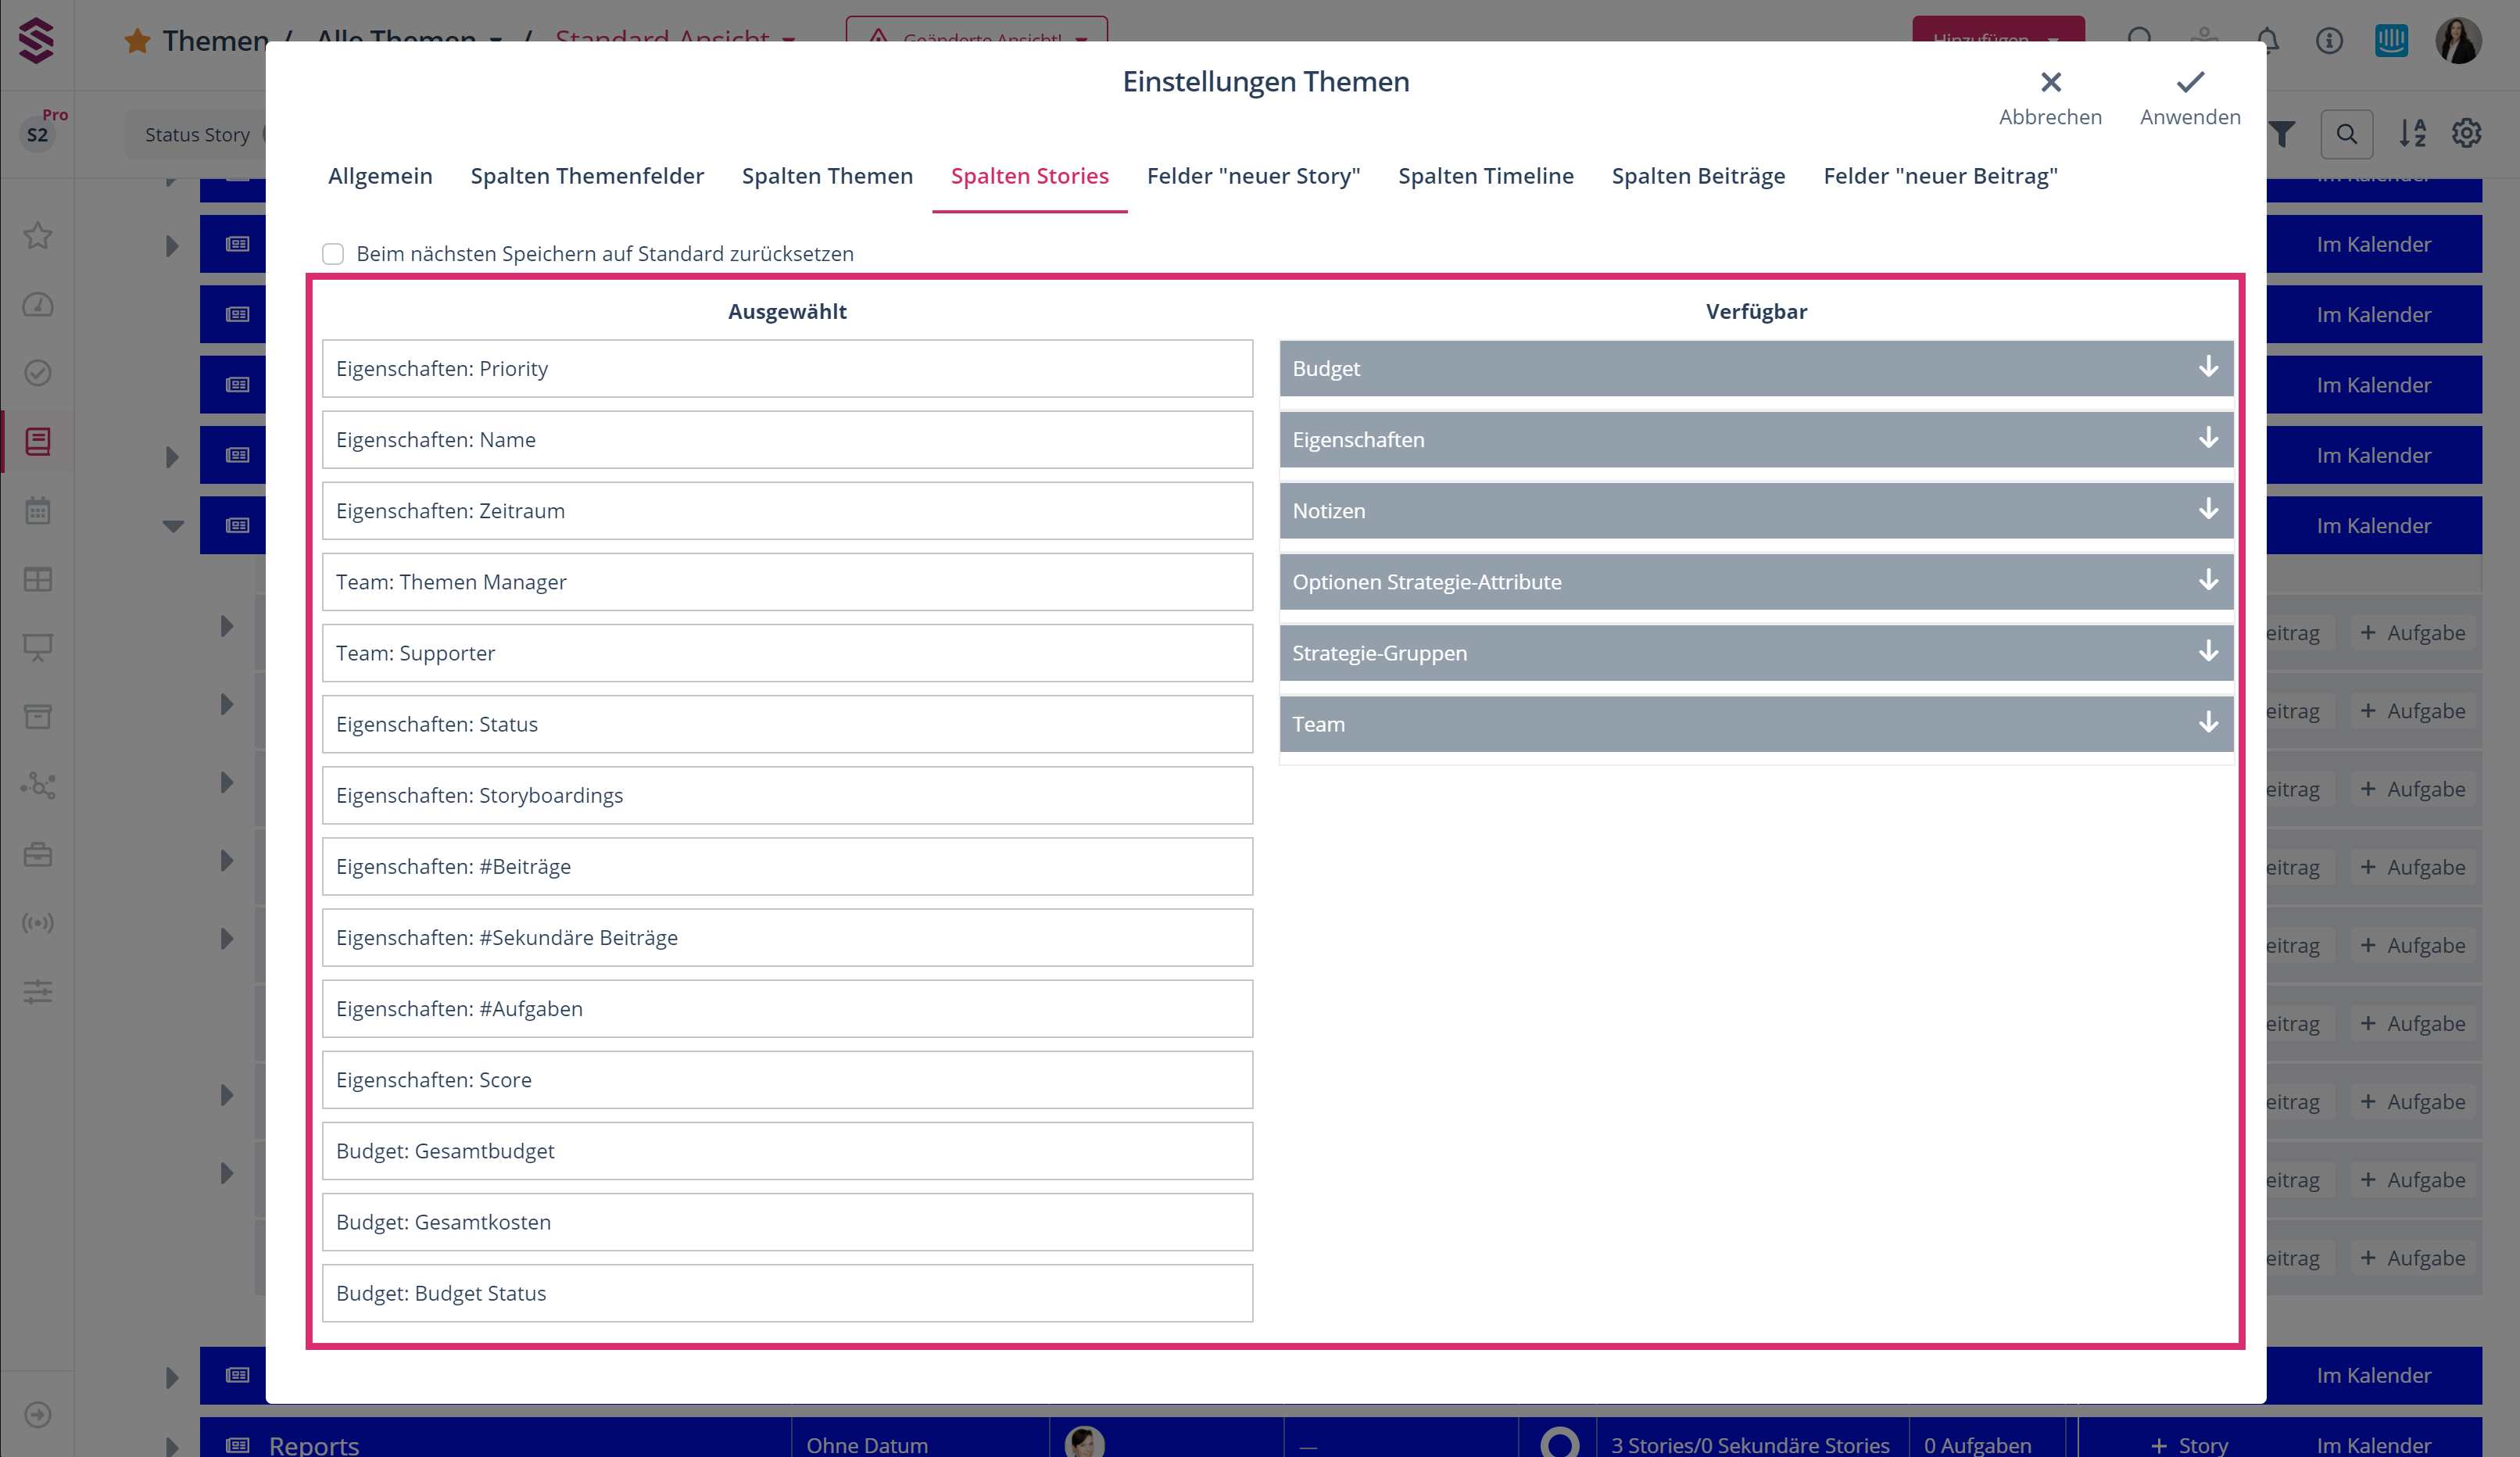Expand the Budget available group
The width and height of the screenshot is (2520, 1457).
coord(2208,367)
